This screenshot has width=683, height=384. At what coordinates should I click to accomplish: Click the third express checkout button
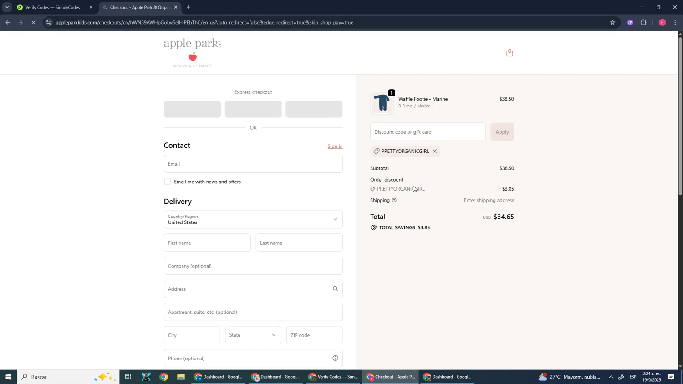coord(314,109)
